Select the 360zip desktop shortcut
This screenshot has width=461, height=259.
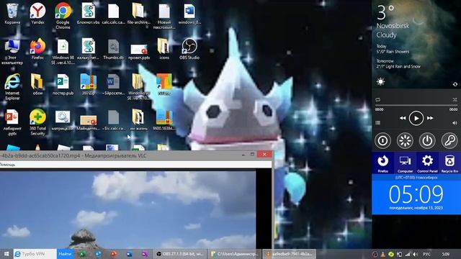(88, 85)
